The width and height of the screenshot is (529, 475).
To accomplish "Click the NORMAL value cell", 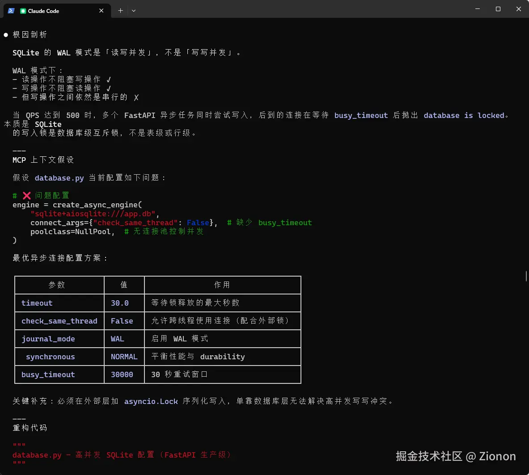I will coord(124,357).
